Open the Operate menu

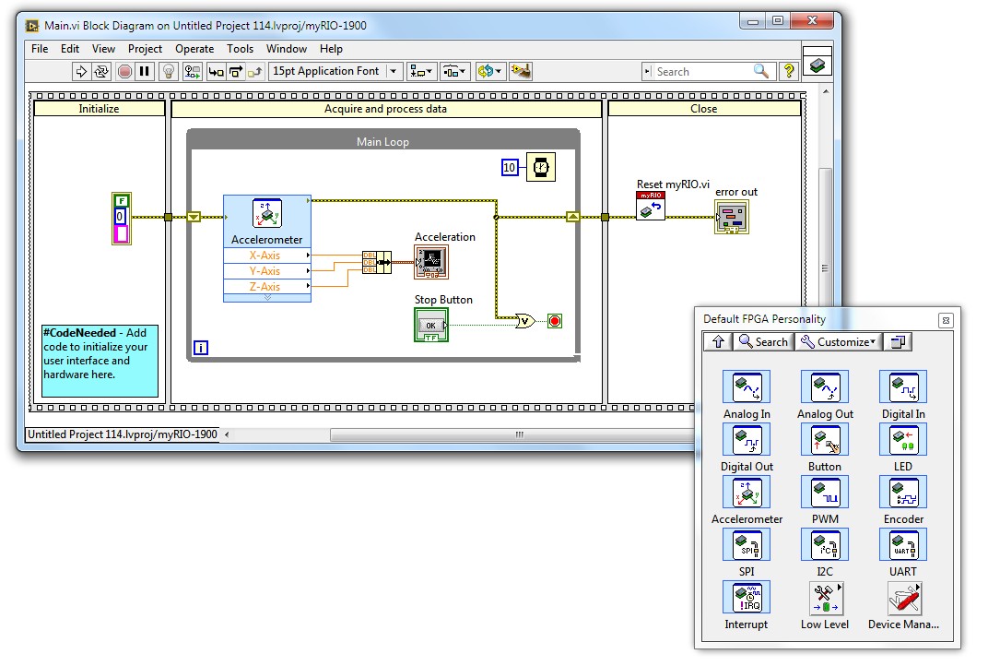click(194, 49)
